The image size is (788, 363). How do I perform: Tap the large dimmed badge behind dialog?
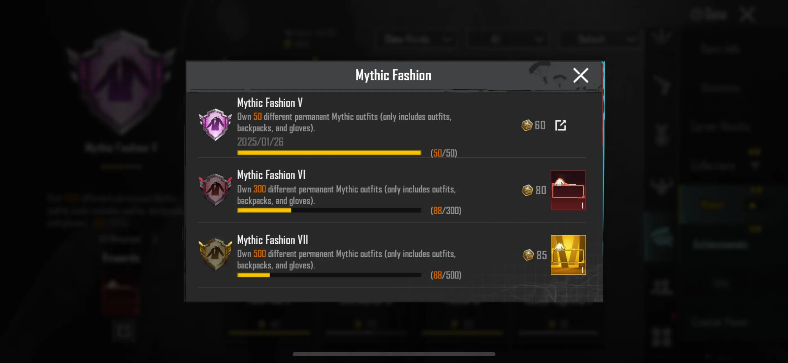coord(121,82)
